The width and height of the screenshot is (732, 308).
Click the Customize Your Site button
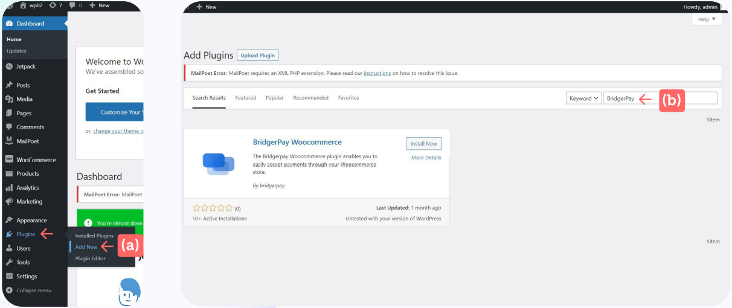pos(114,112)
